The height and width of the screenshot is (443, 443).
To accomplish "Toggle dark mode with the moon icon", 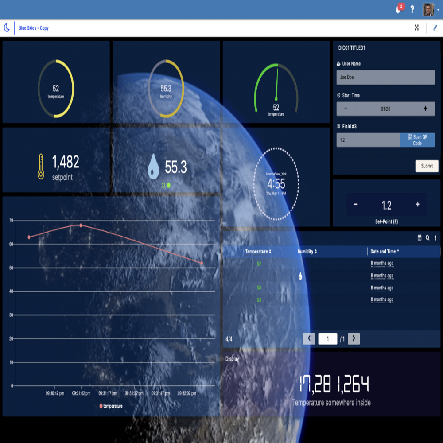I will [7, 28].
